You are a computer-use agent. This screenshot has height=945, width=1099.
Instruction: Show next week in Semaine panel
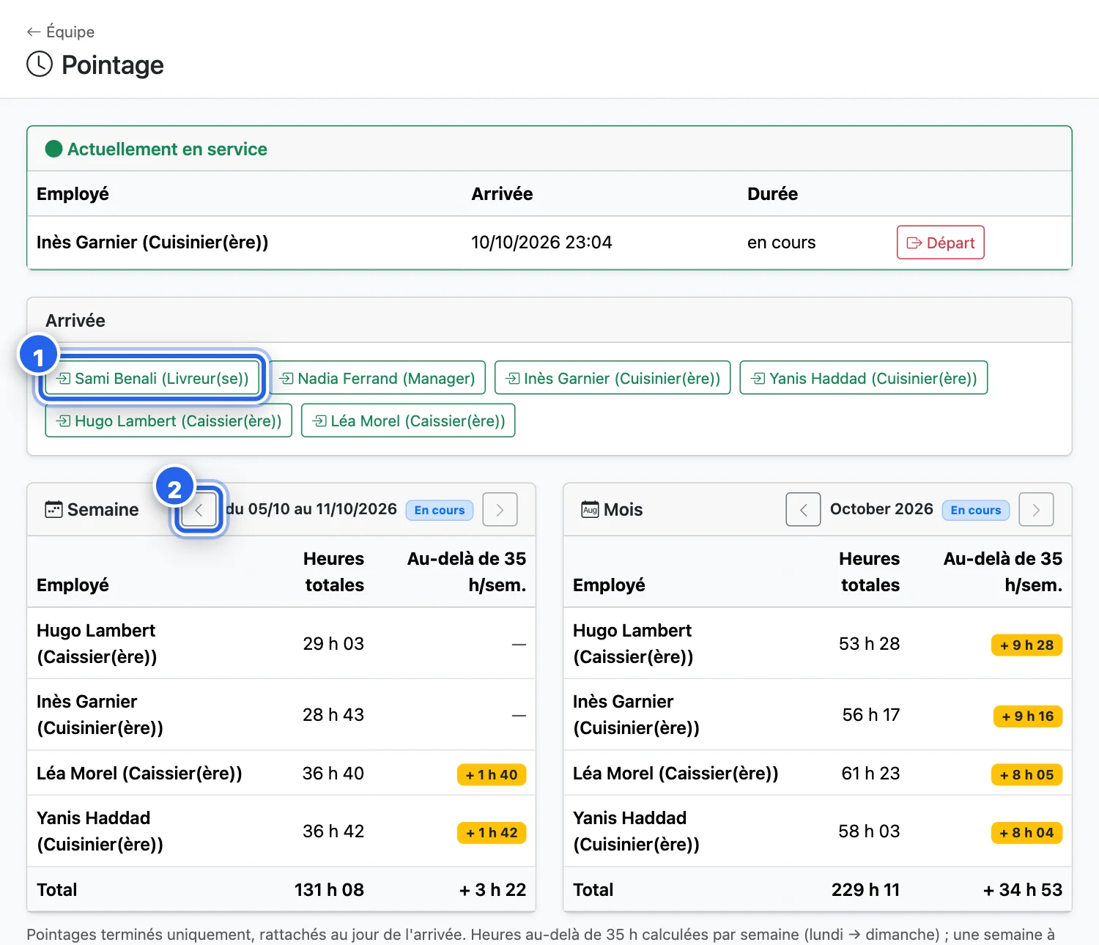pos(500,510)
